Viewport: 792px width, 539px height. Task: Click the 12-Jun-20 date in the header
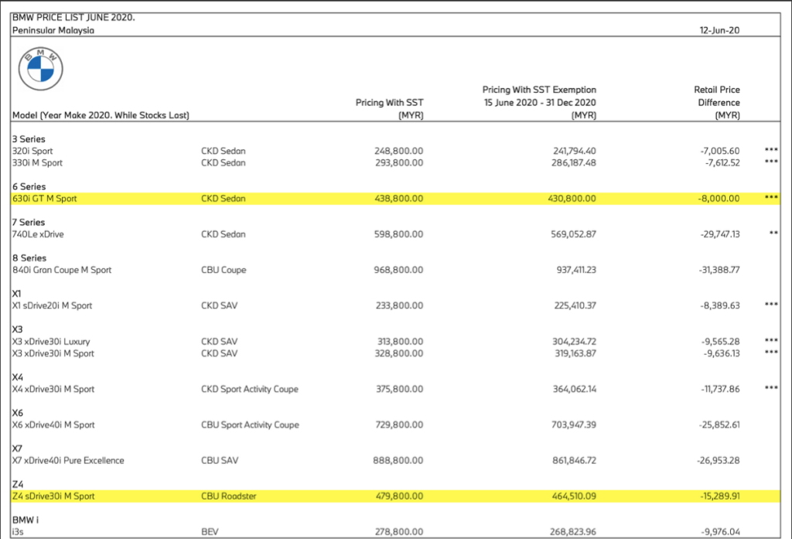(719, 30)
